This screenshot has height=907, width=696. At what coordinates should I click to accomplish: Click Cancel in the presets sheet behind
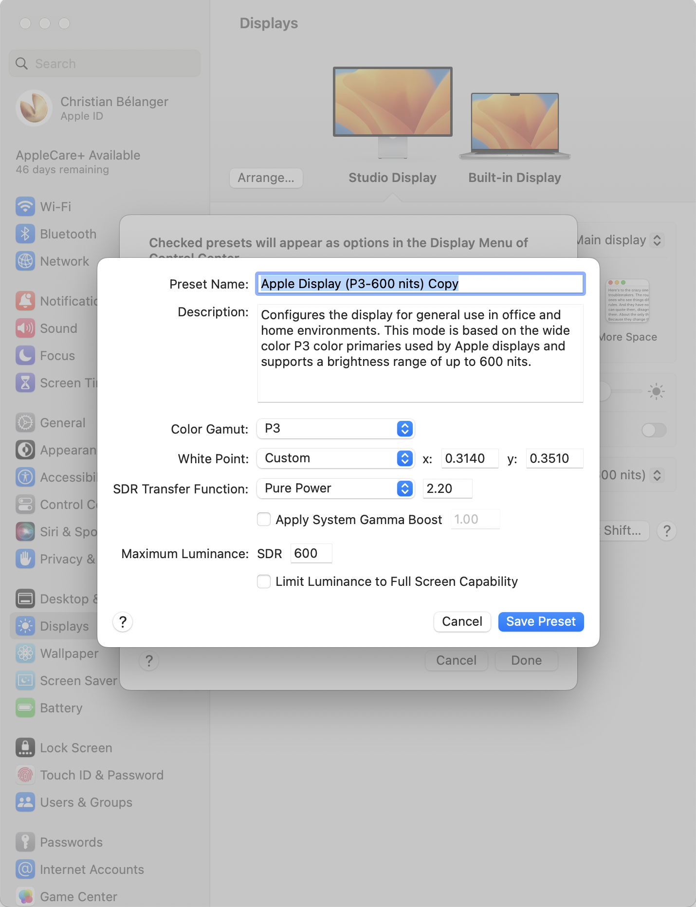tap(456, 661)
